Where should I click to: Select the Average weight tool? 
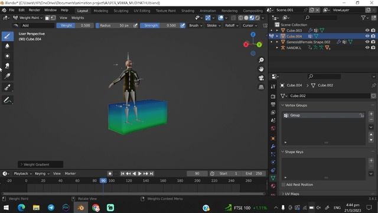(x=8, y=56)
